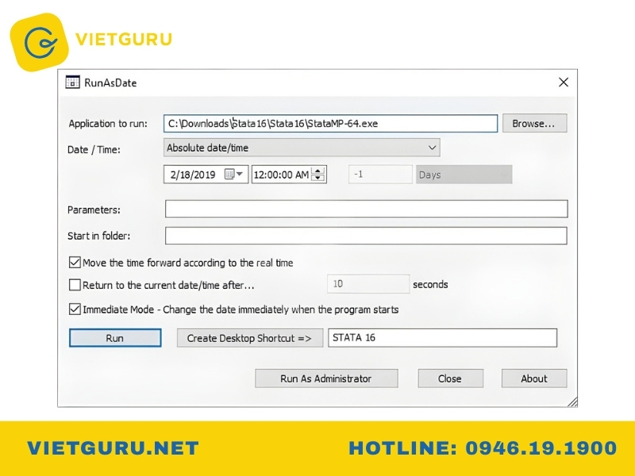Click the 'Date / Time:' label

tap(94, 149)
